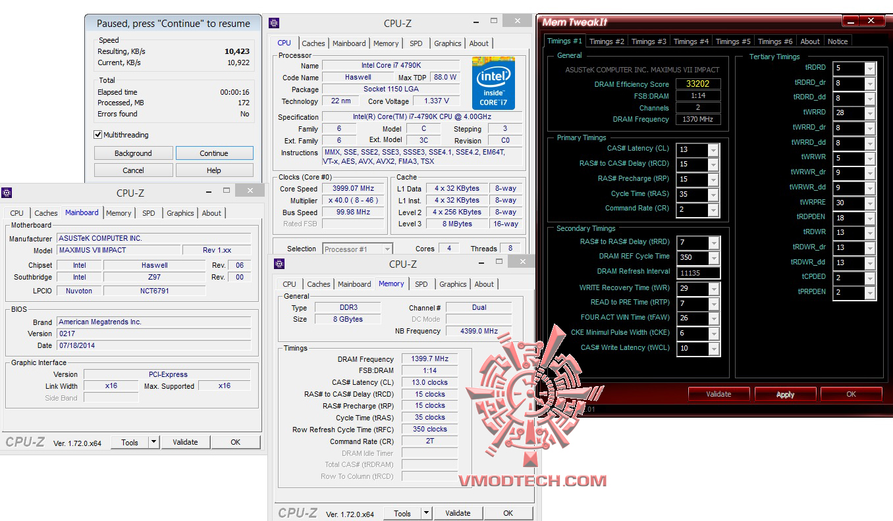Expand the Tools arrow in the CPU-Z Memory window
The image size is (893, 521).
[x=426, y=514]
